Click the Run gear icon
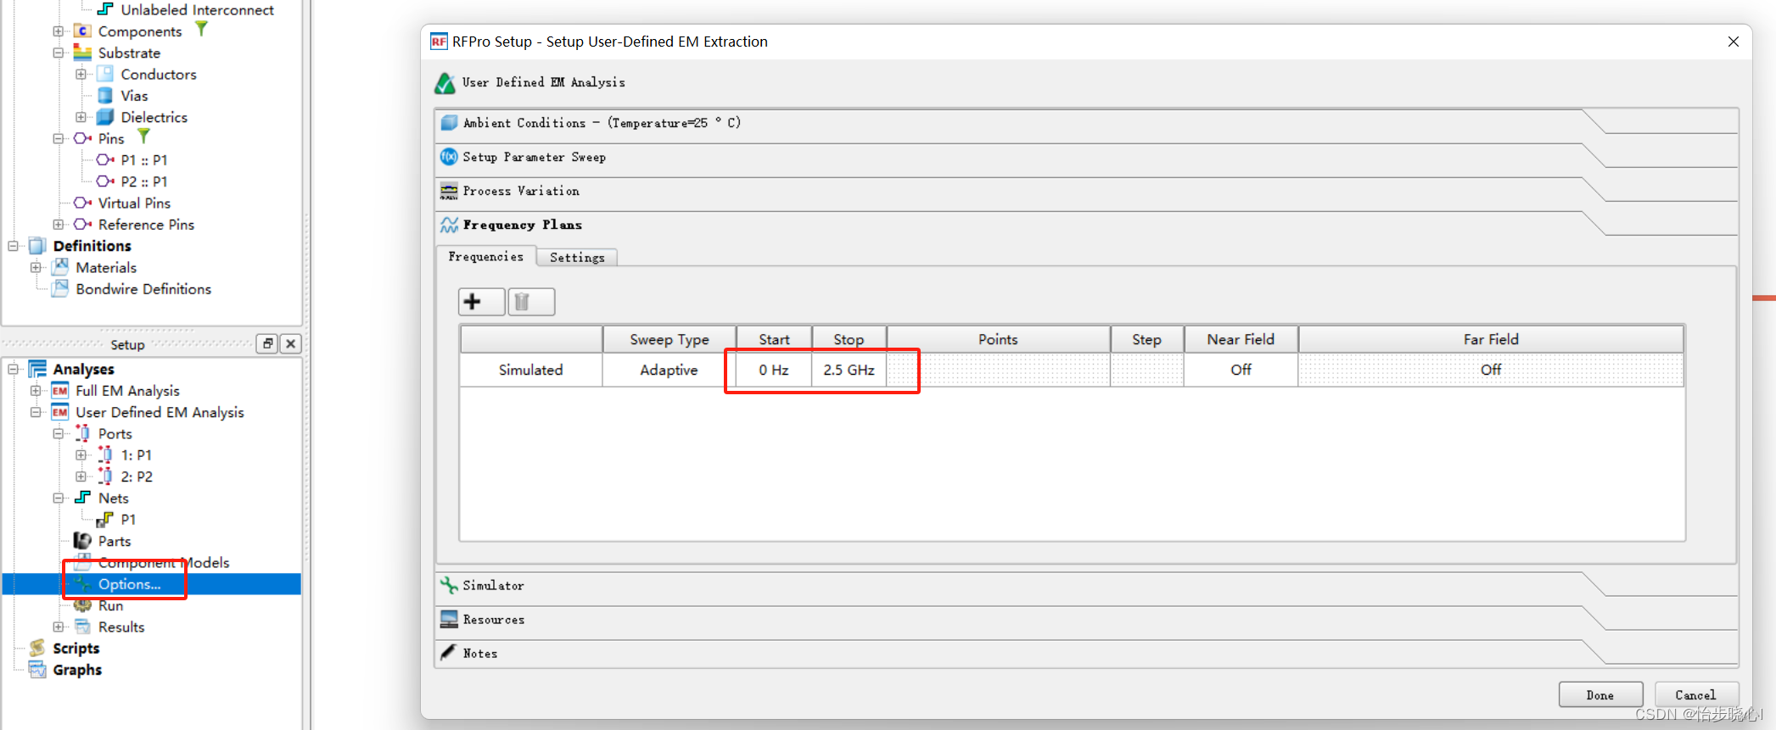Screen dimensions: 1776x730 (82, 605)
